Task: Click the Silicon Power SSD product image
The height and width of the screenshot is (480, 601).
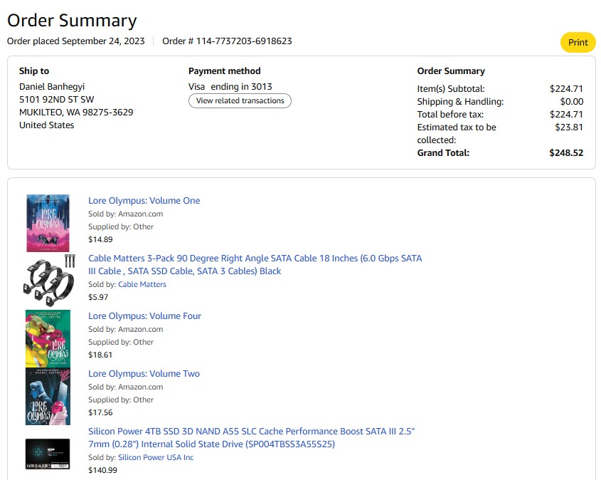Action: (x=48, y=454)
